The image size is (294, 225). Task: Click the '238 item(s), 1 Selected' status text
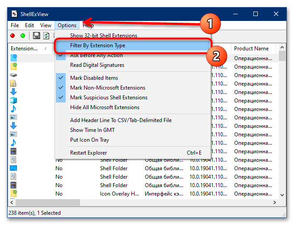(x=35, y=213)
